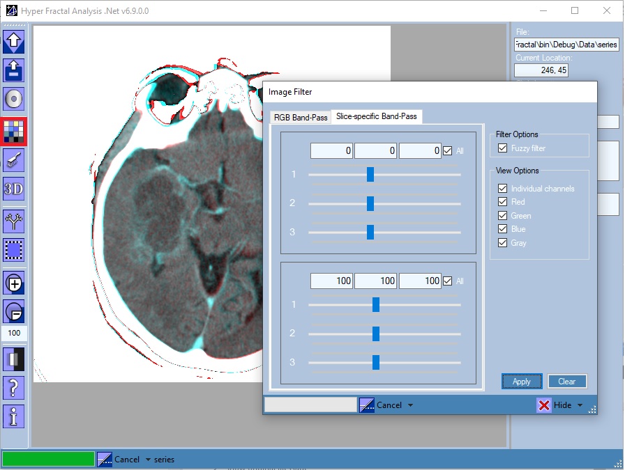The width and height of the screenshot is (625, 470).
Task: Open the question mark help icon
Action: pos(14,387)
